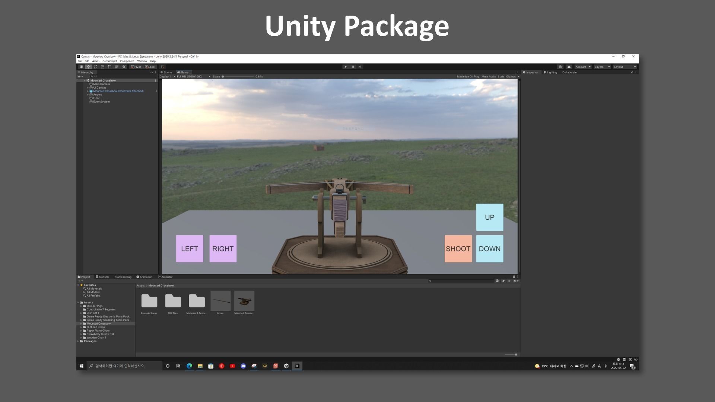Open the Cloud services icon

click(x=569, y=67)
